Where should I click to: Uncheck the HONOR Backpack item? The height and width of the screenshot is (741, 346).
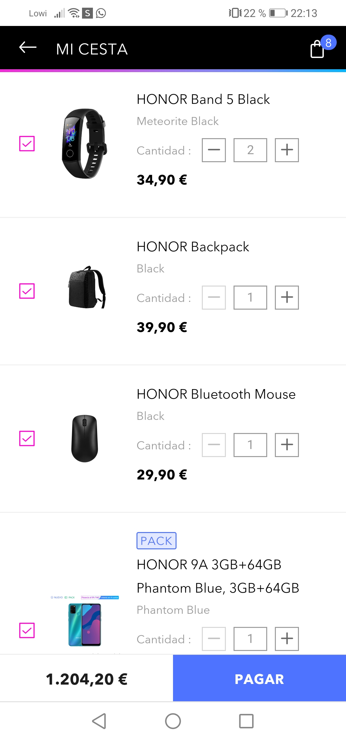click(x=27, y=291)
